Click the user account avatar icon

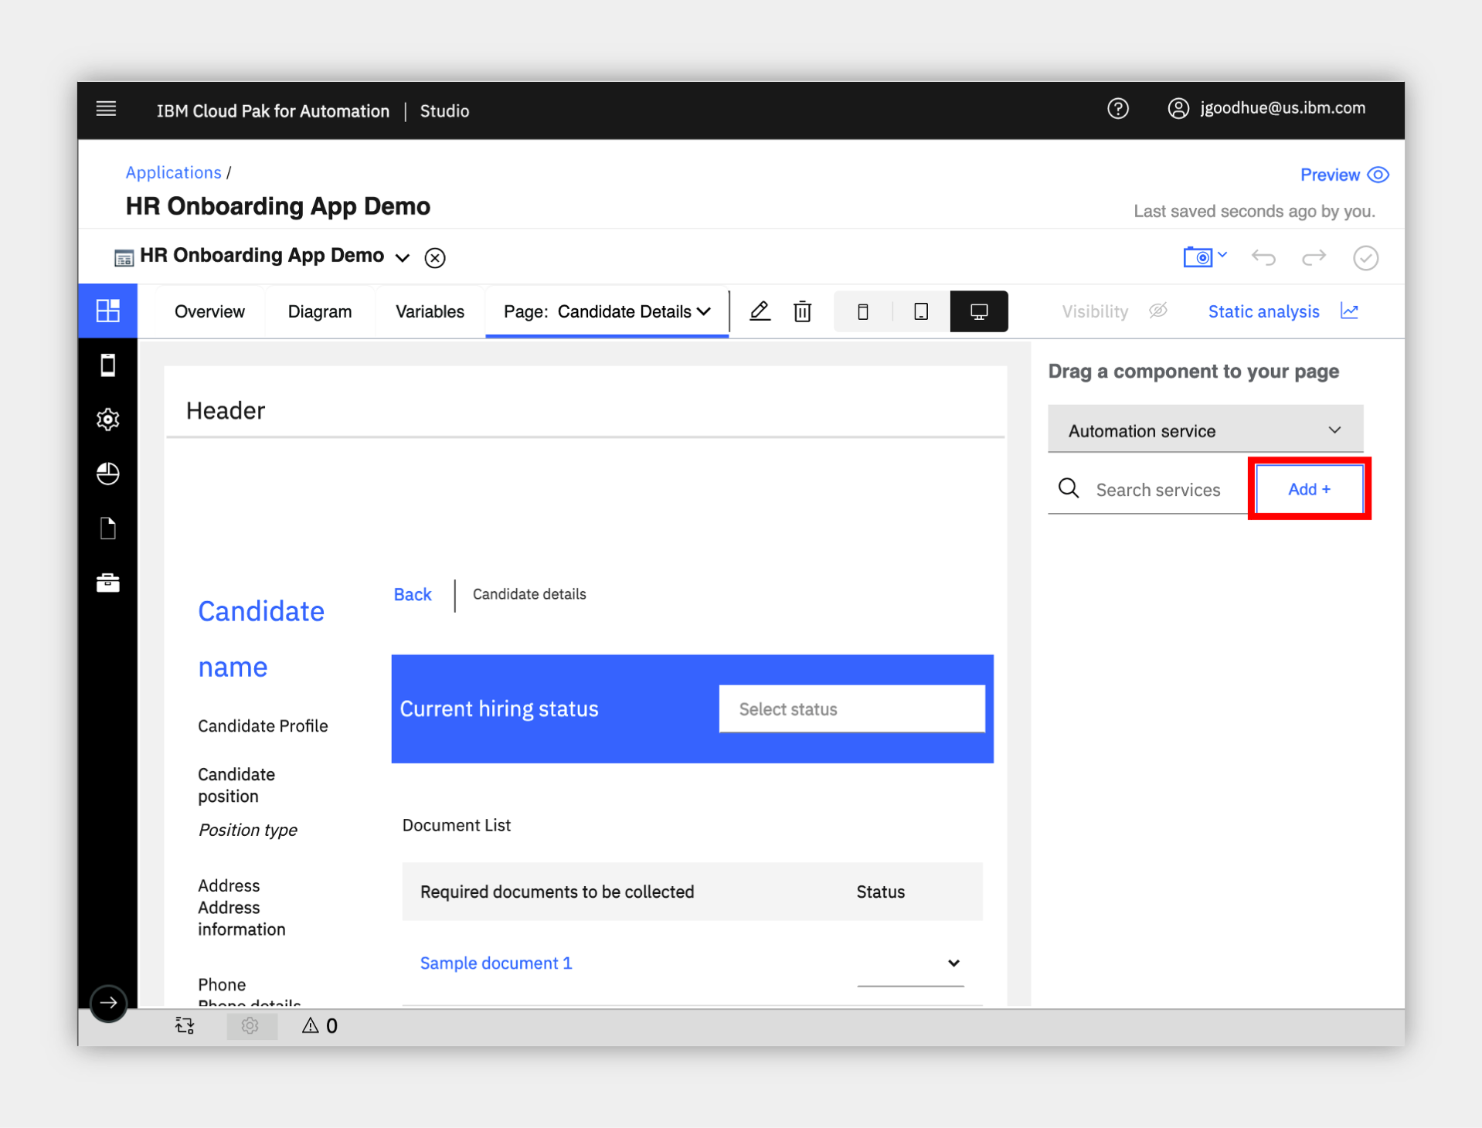pyautogui.click(x=1178, y=109)
